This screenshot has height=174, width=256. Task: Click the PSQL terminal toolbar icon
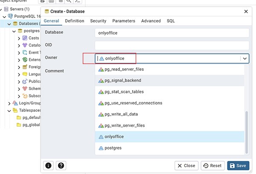point(78,1)
